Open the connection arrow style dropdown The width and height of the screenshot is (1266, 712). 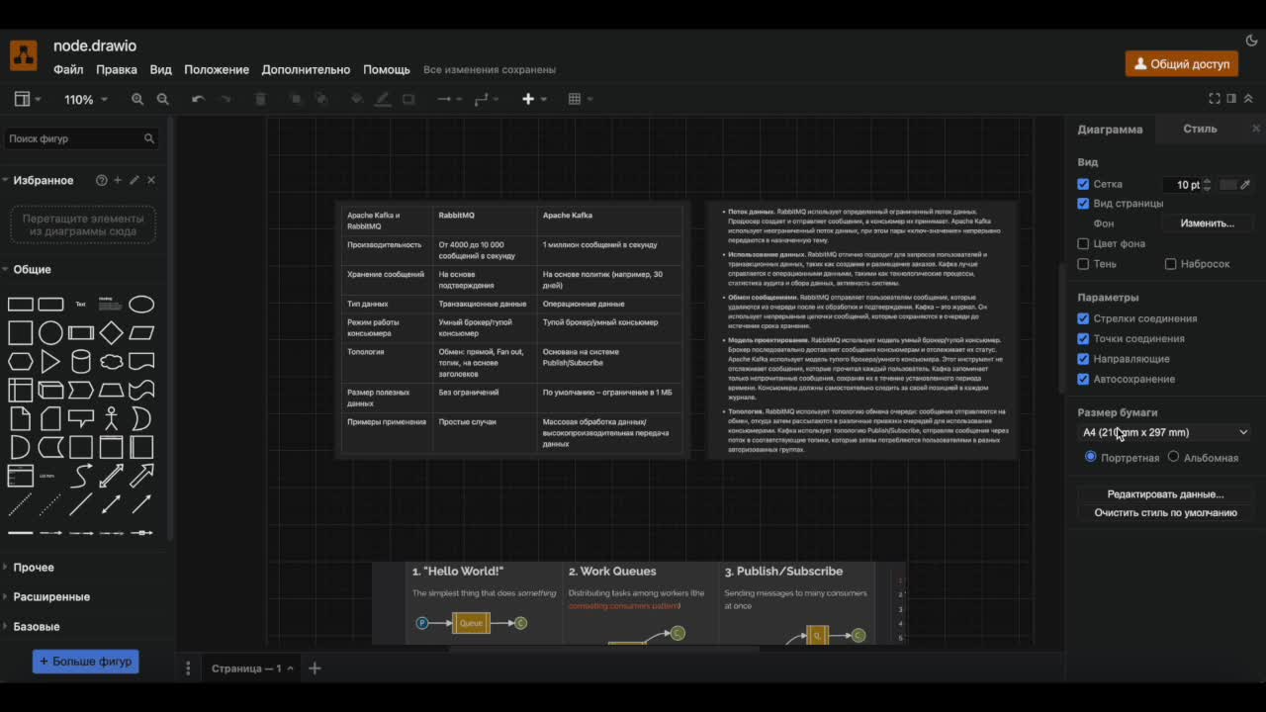click(x=449, y=99)
